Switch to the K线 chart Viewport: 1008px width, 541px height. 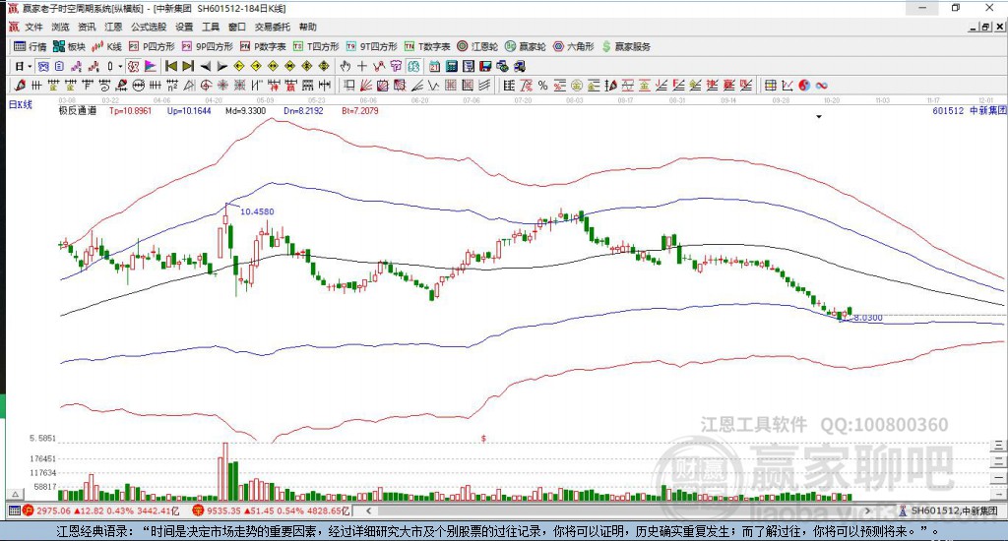tap(106, 46)
